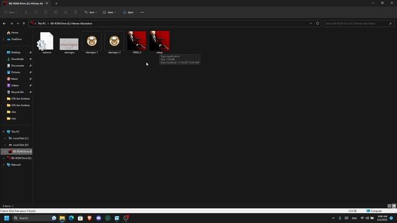Open the See more three-dots menu
Viewport: 397px width, 223px height.
click(142, 12)
